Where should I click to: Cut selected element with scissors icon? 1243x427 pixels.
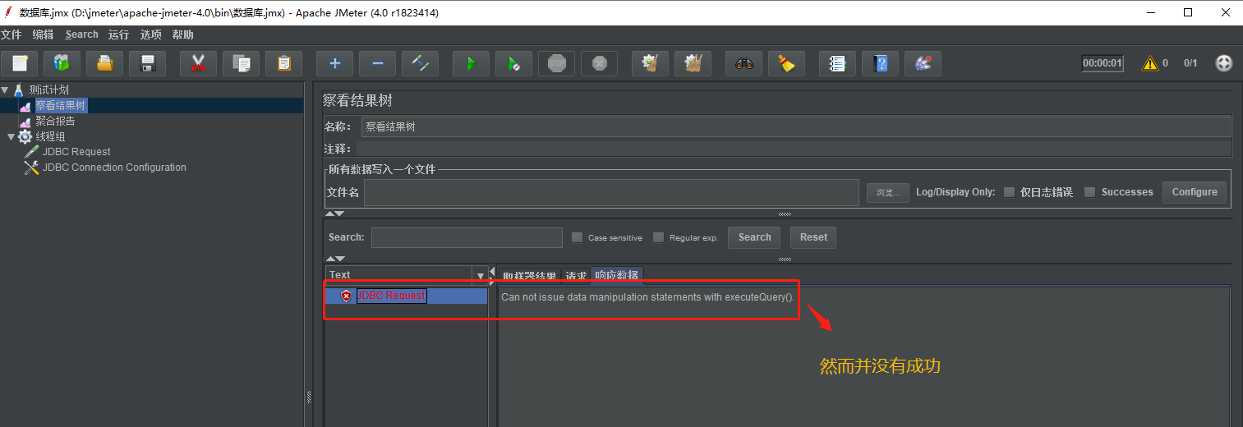pyautogui.click(x=198, y=63)
